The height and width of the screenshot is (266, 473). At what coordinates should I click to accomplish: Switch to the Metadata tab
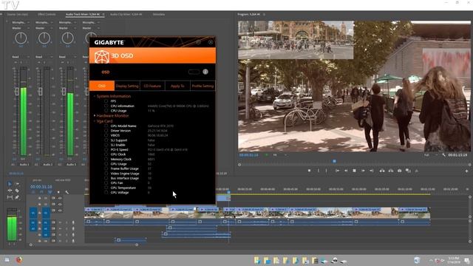pos(159,14)
